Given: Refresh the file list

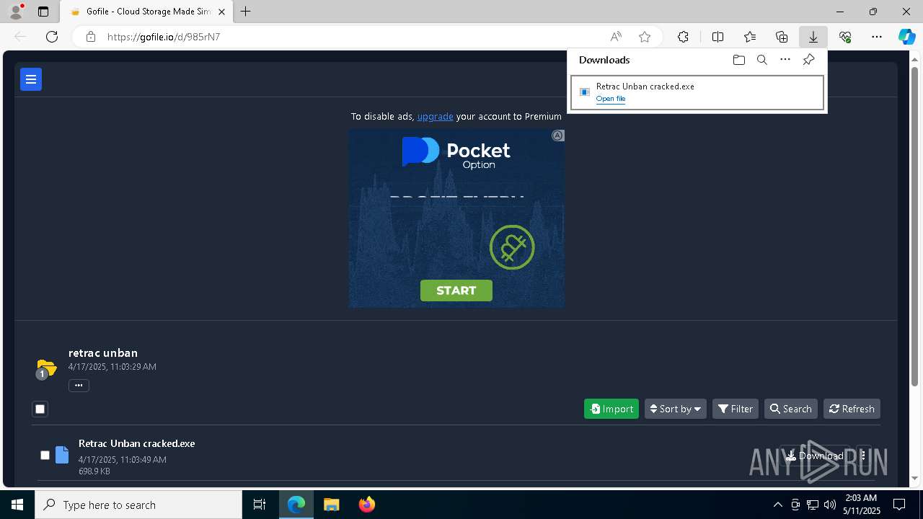Looking at the screenshot, I should pyautogui.click(x=852, y=409).
